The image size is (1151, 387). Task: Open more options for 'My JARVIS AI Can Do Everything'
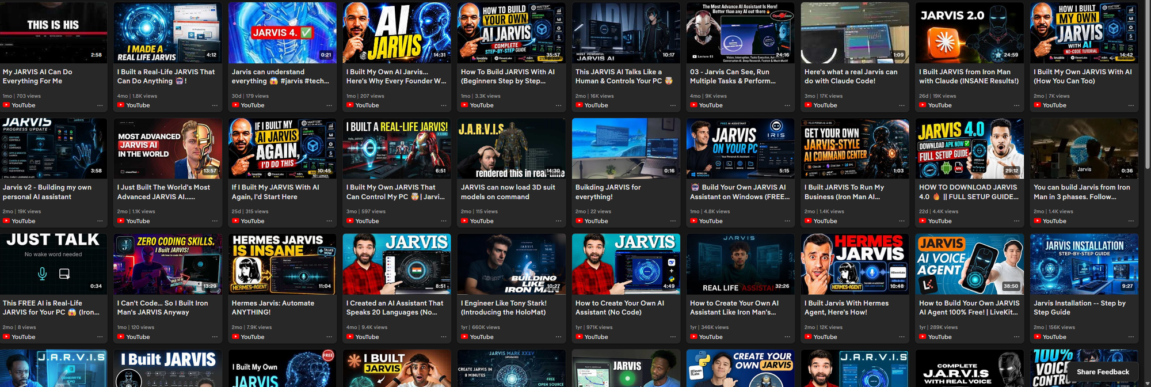[x=100, y=105]
